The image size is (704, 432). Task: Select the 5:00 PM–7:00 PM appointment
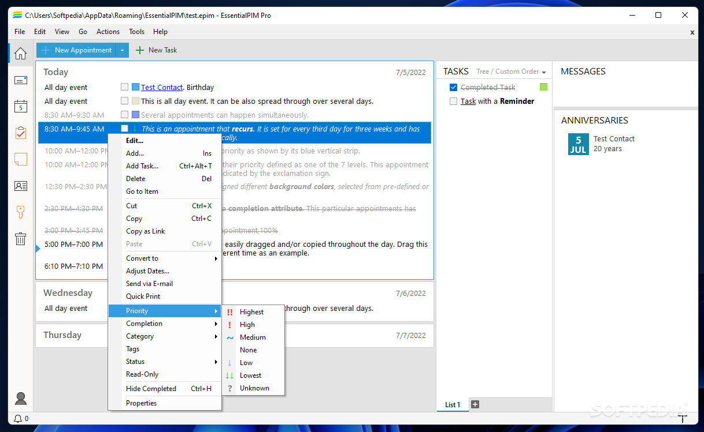point(74,245)
